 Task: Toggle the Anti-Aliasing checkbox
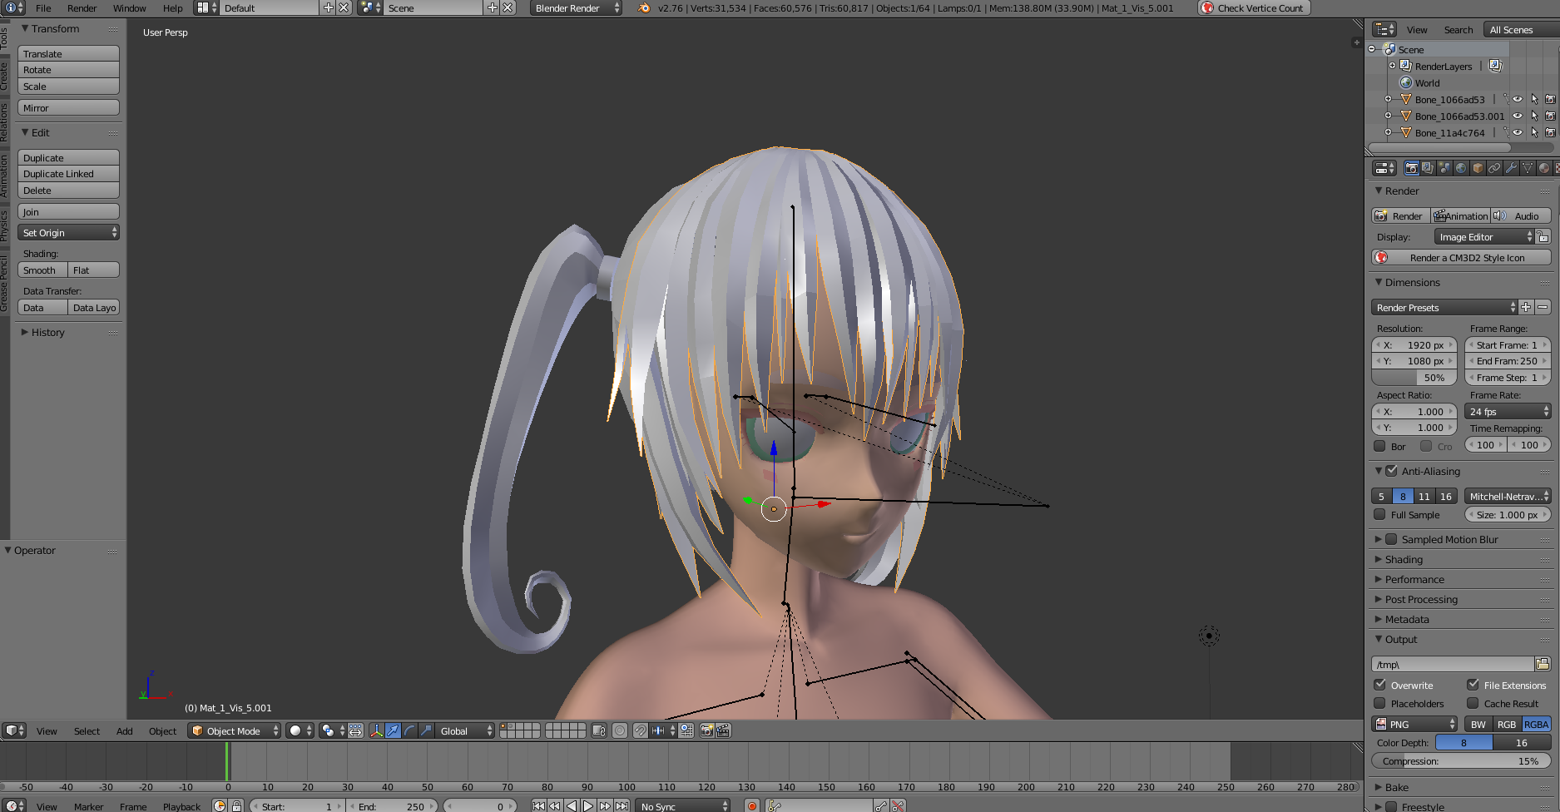(1391, 471)
